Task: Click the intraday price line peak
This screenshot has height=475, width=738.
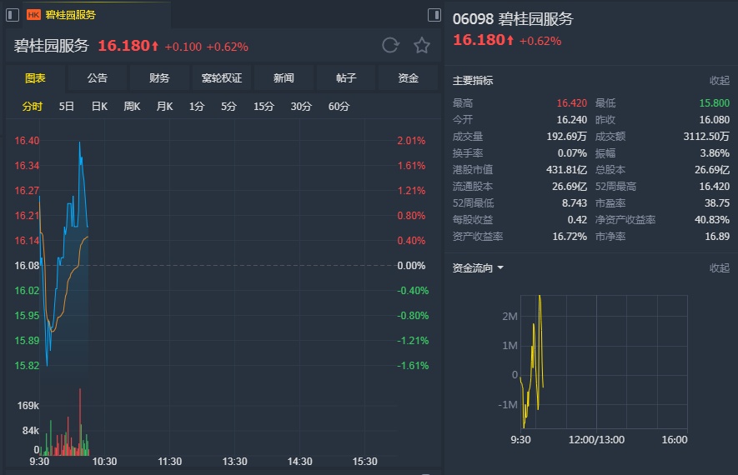Action: click(79, 143)
